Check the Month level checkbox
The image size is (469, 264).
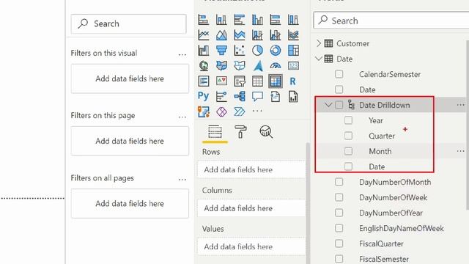pos(348,151)
